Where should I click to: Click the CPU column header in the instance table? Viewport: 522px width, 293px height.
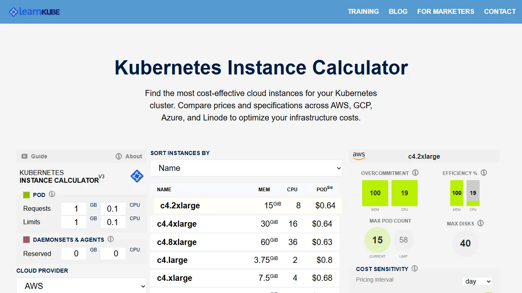292,190
